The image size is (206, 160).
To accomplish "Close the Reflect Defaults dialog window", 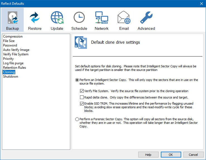I will pos(202,4).
